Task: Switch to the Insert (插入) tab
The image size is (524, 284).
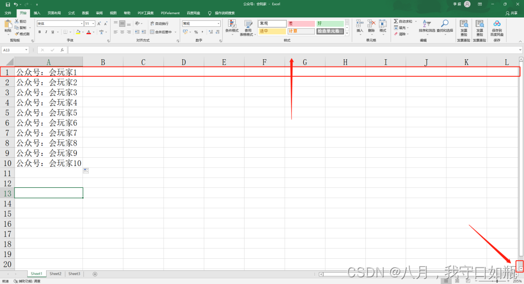Action: pyautogui.click(x=37, y=13)
